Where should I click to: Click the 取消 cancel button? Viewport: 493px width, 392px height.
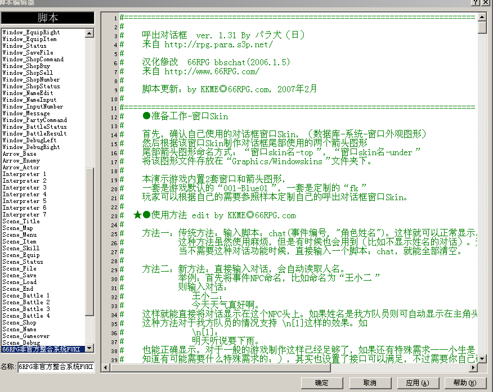370,383
